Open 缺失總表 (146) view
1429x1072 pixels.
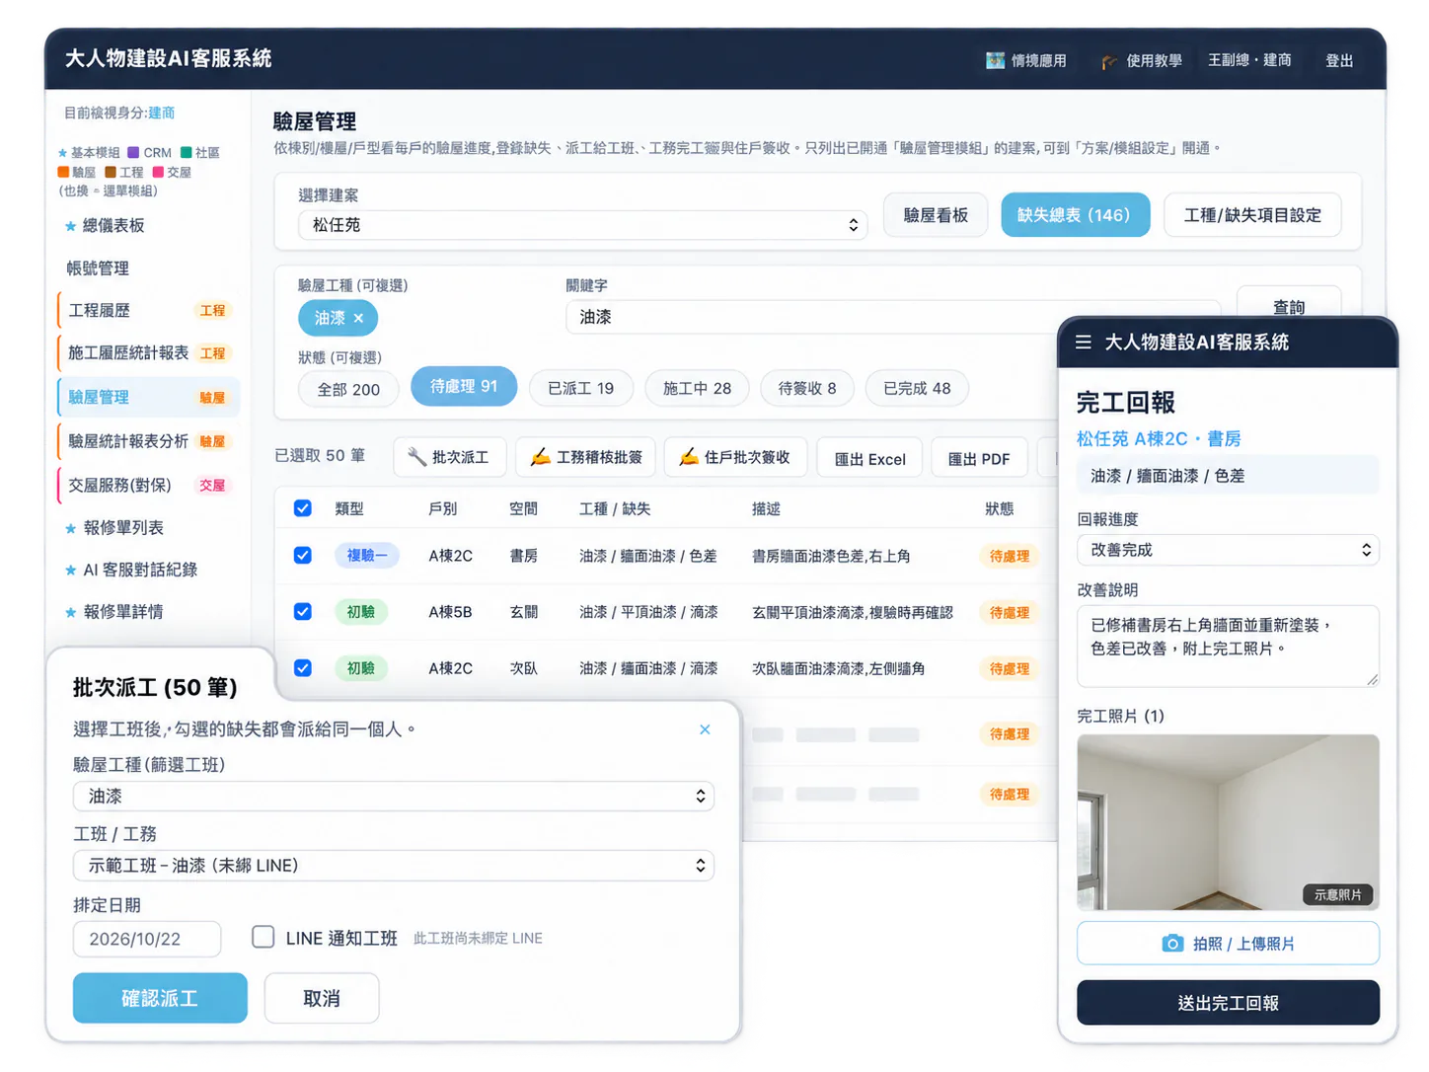pyautogui.click(x=1075, y=215)
